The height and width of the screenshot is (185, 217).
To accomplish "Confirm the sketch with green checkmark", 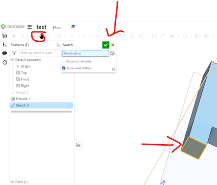I will 106,45.
